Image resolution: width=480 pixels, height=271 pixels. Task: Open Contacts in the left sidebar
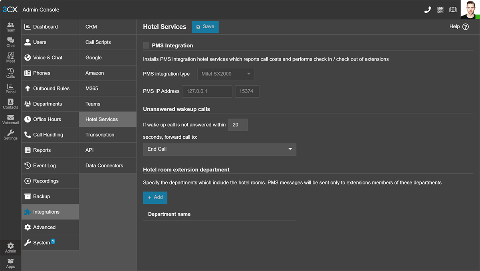pyautogui.click(x=10, y=104)
